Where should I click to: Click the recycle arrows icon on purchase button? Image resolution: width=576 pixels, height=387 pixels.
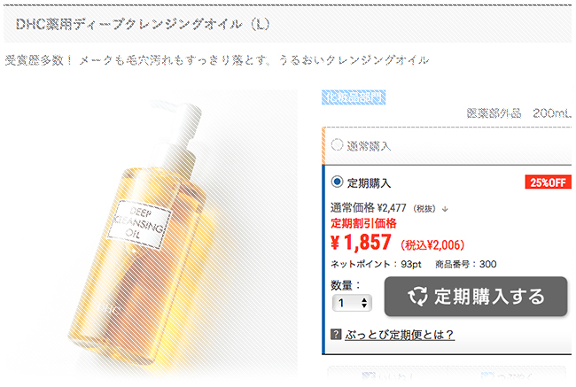tap(417, 297)
